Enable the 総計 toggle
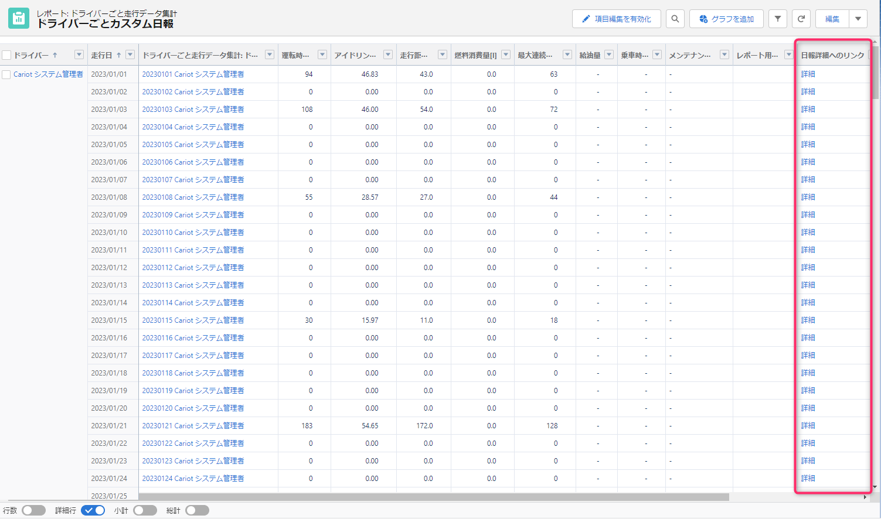This screenshot has height=522, width=881. [x=197, y=510]
